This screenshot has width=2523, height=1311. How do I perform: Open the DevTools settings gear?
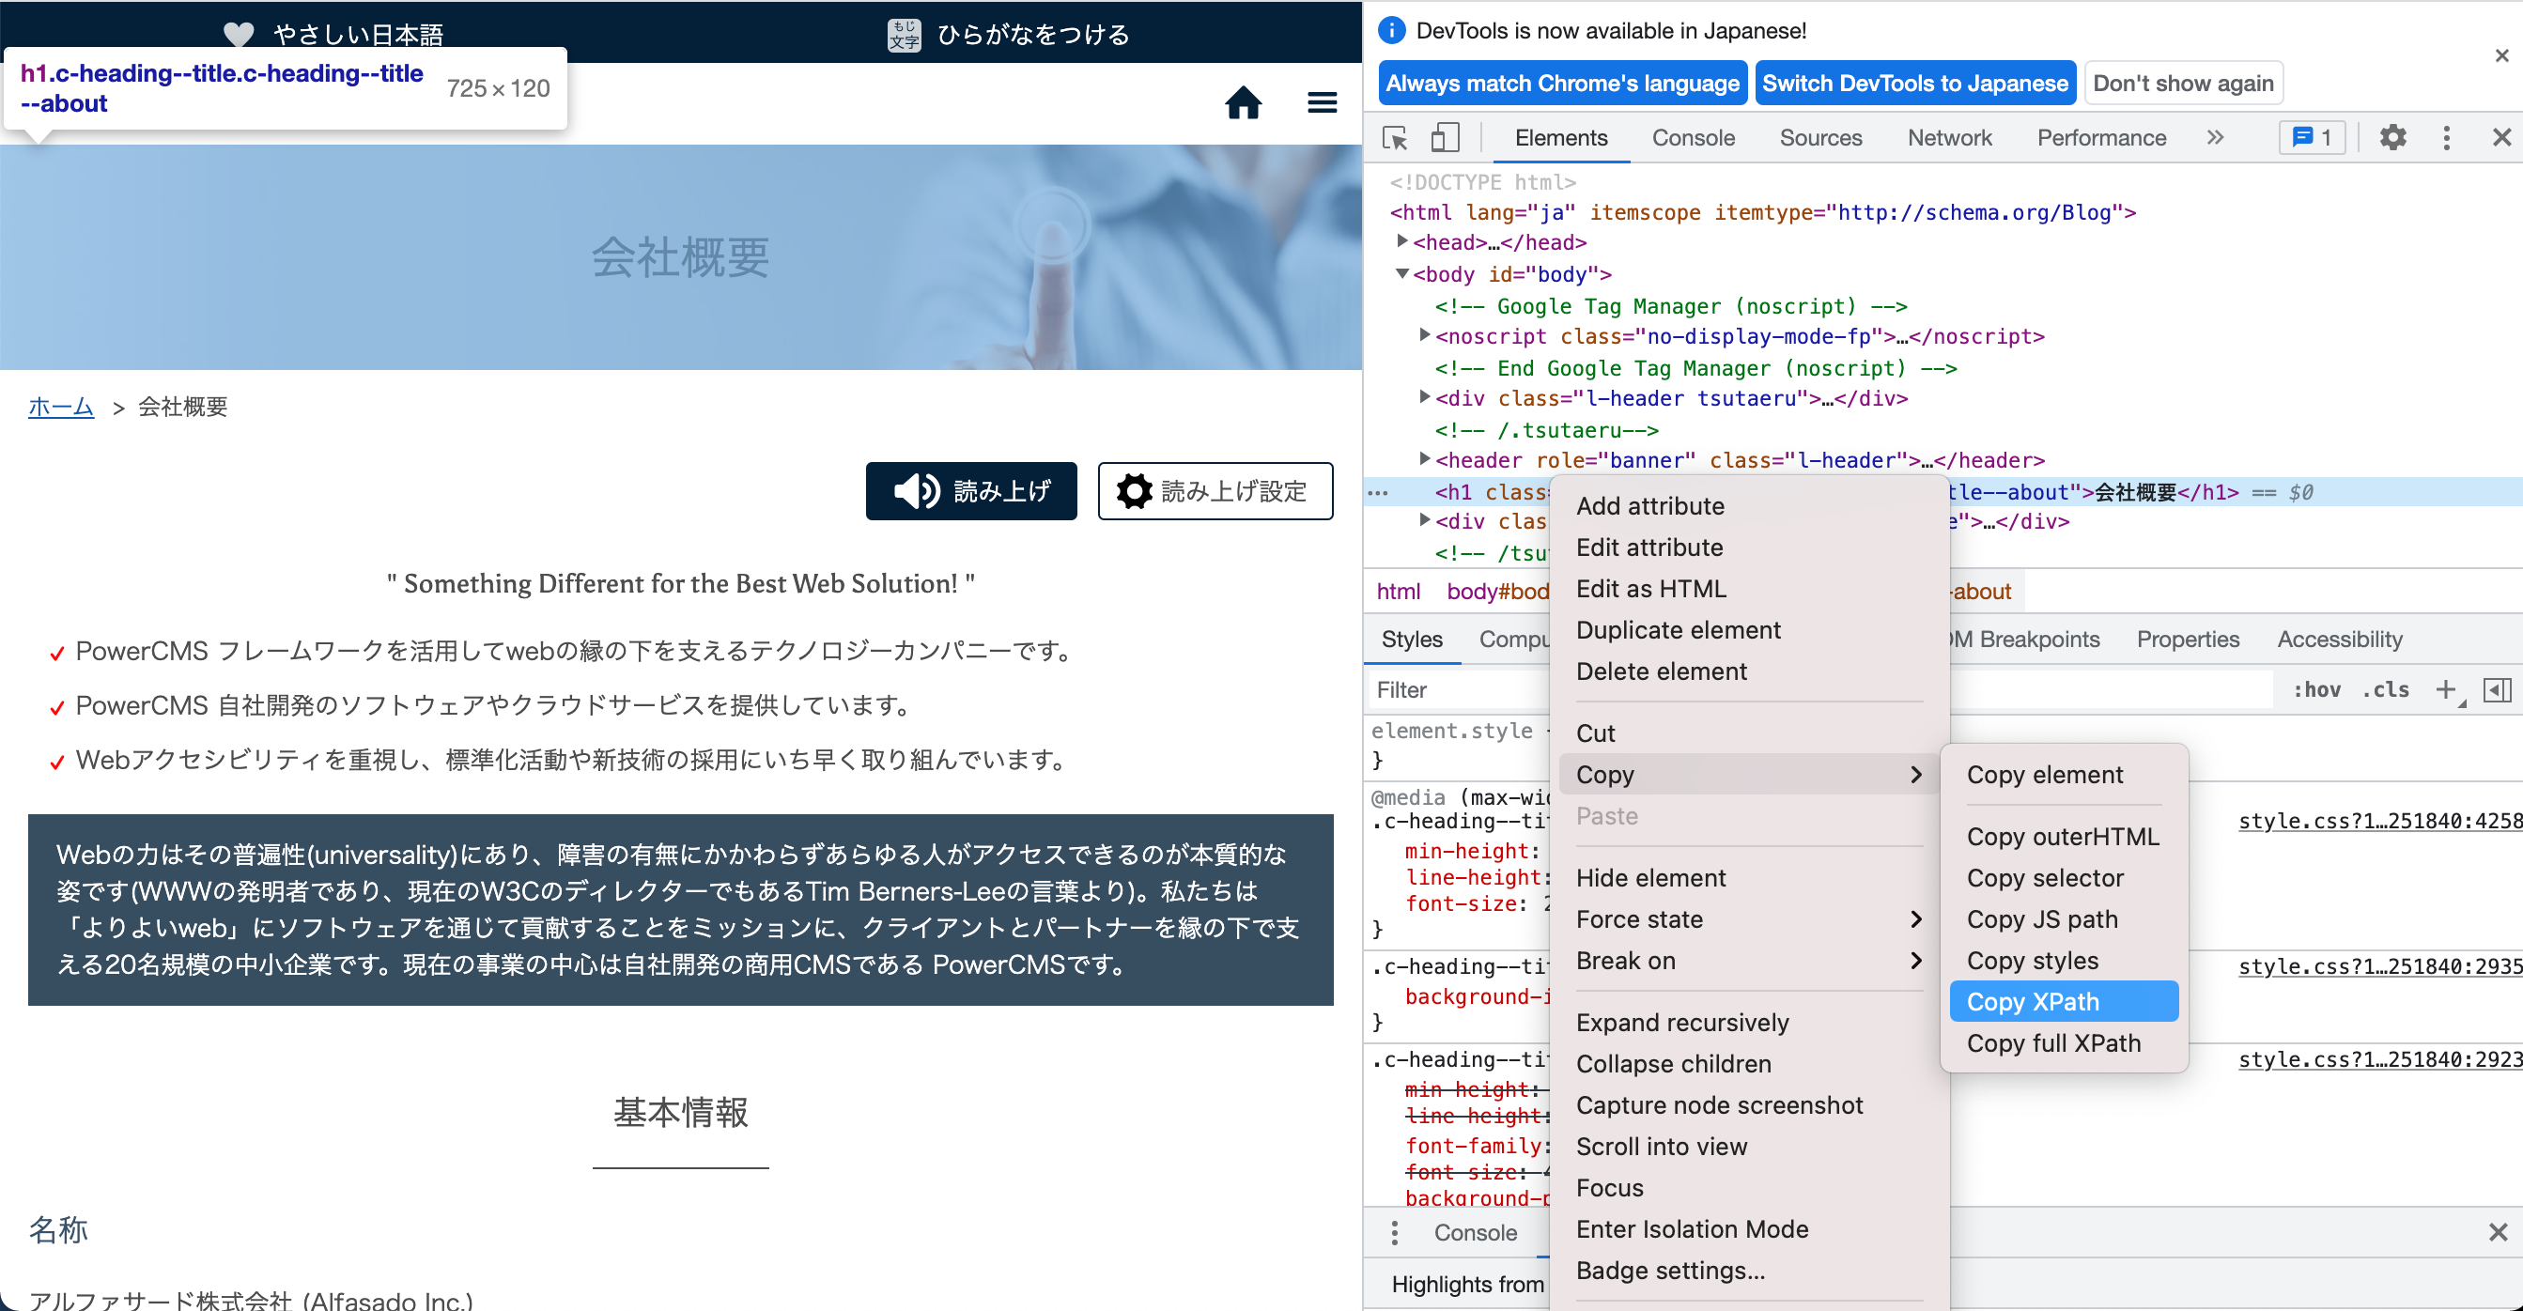(2393, 138)
